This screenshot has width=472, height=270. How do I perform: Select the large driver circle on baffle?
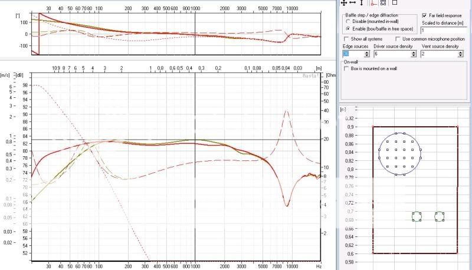click(400, 154)
